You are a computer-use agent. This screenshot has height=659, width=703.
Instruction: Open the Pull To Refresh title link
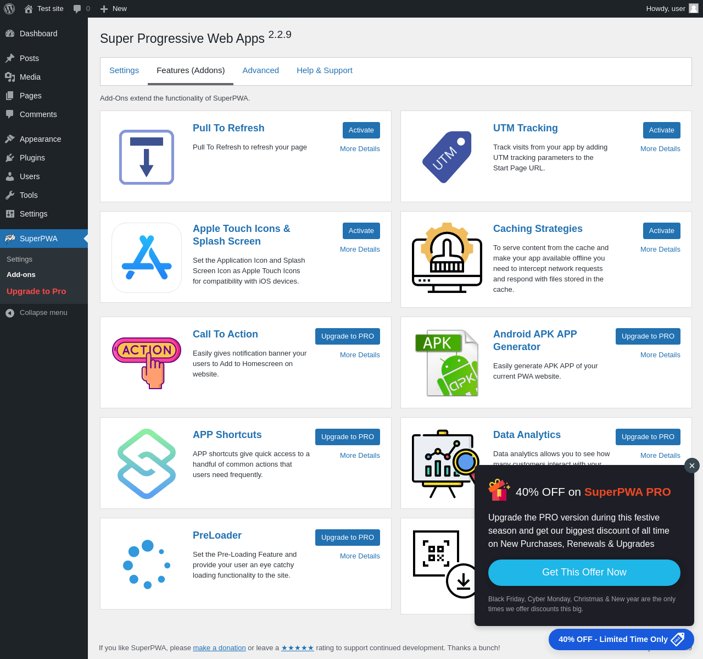pyautogui.click(x=228, y=128)
